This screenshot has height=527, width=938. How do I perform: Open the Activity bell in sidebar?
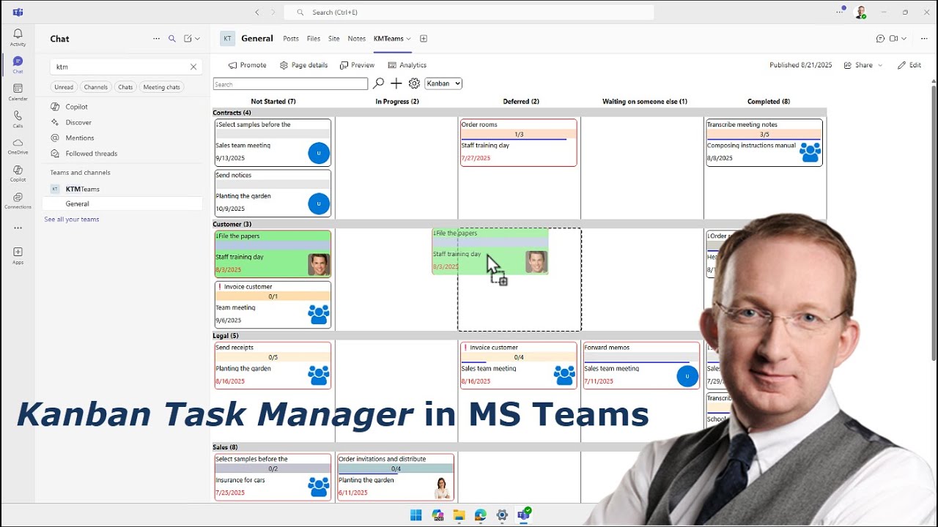coord(18,37)
